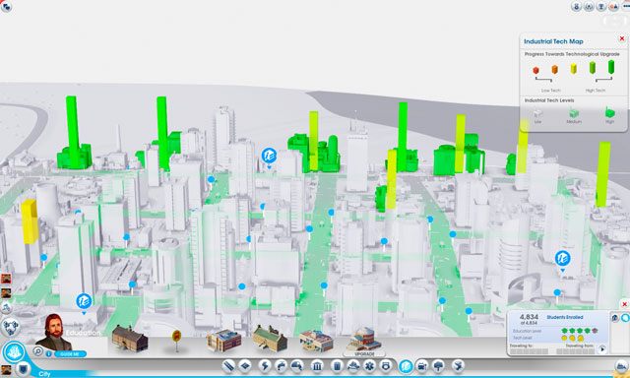Toggle the Education data map layer button
Screen dimensions: 630x378
pyautogui.click(x=615, y=318)
